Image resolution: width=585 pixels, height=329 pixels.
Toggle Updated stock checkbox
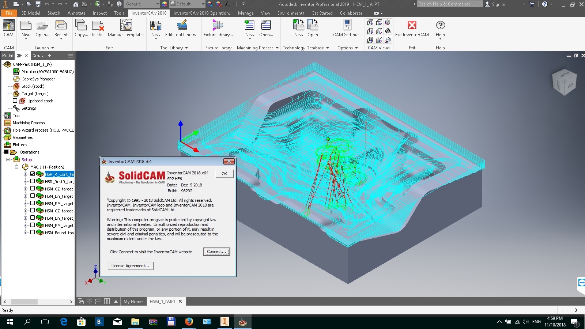click(15, 101)
